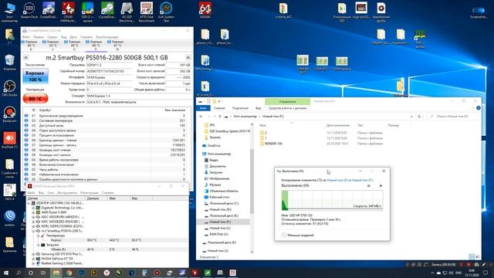Open the Stream Deck desktop shortcut

[29, 10]
